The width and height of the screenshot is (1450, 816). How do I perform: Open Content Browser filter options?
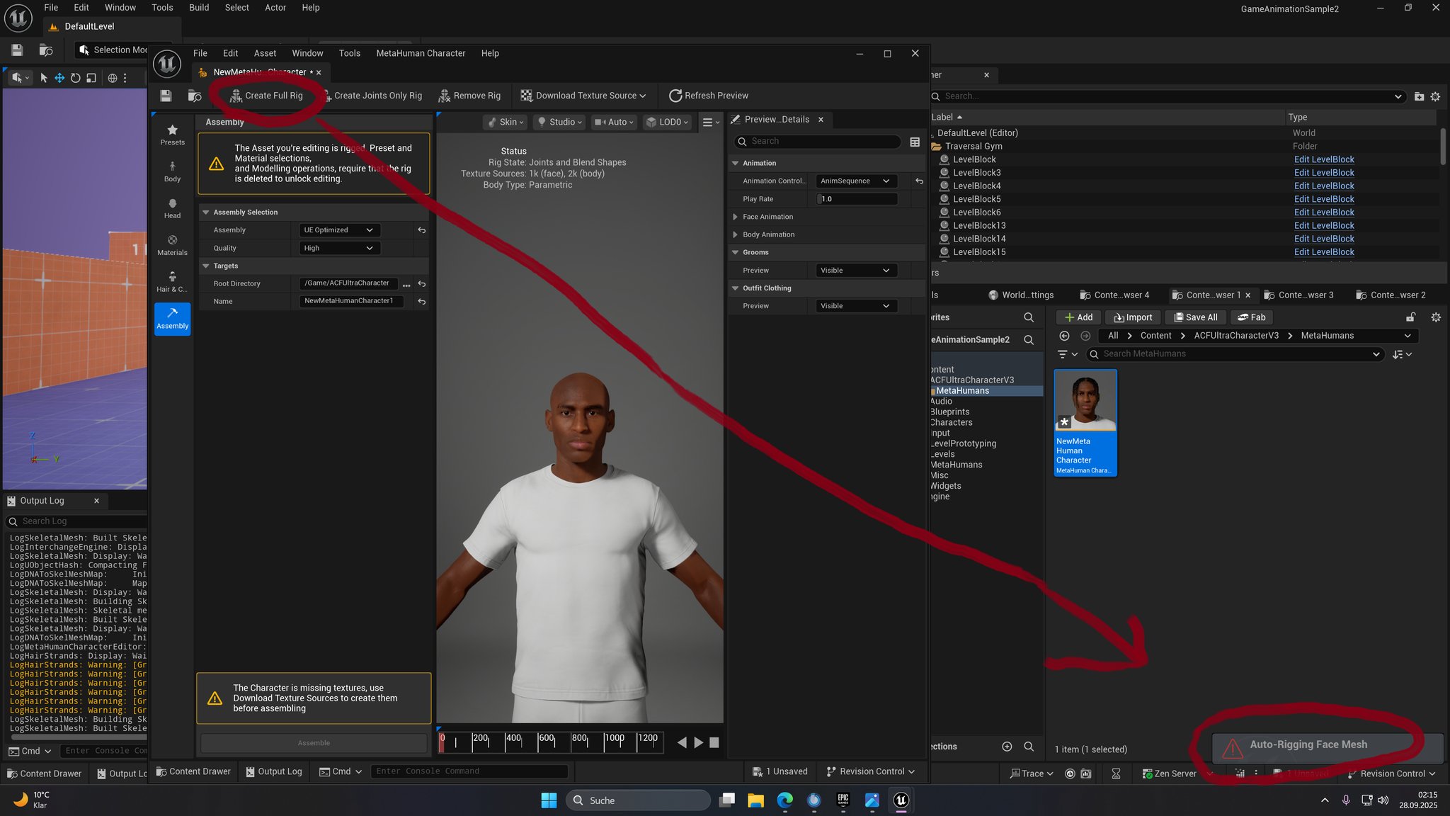point(1067,354)
